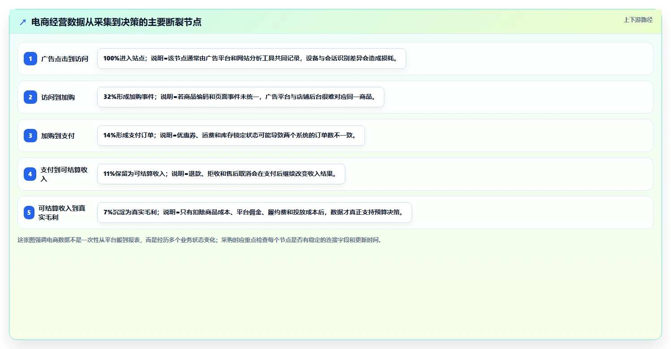671x349 pixels.
Task: Select step number 4 badge
Action: point(30,174)
